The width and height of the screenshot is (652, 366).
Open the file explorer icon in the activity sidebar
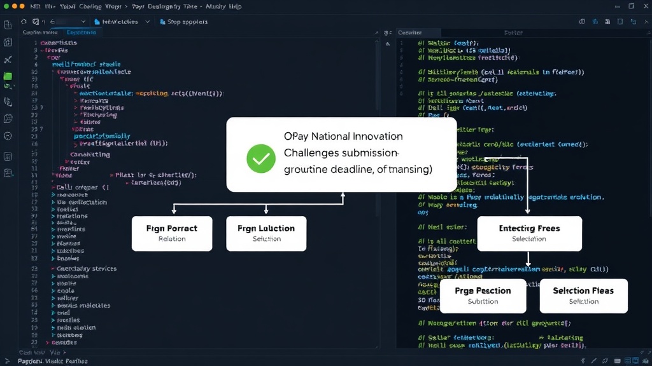8,25
